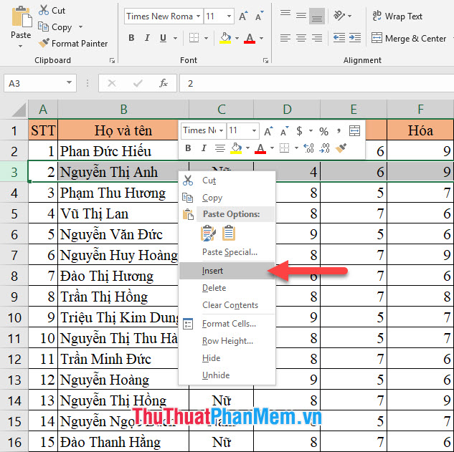454x452 pixels.
Task: Click the mini toolbar format painter brush
Action: click(x=341, y=148)
